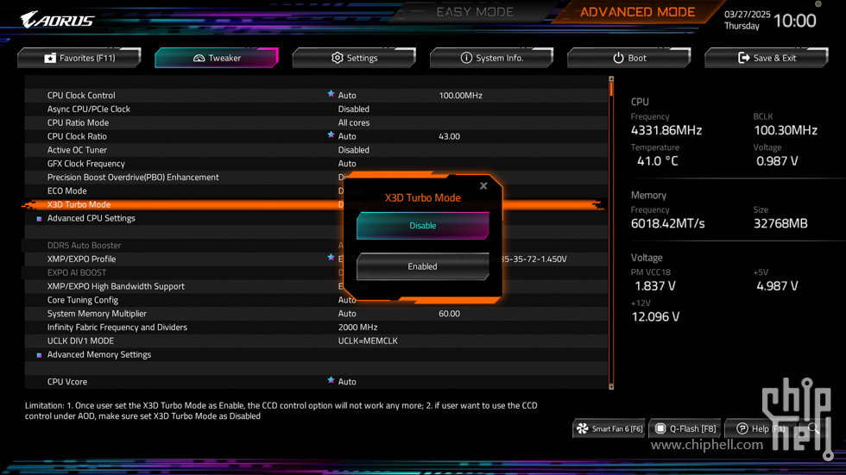Click Advanced CPU Settings square bullet
Viewport: 846px width, 475px height.
[39, 219]
